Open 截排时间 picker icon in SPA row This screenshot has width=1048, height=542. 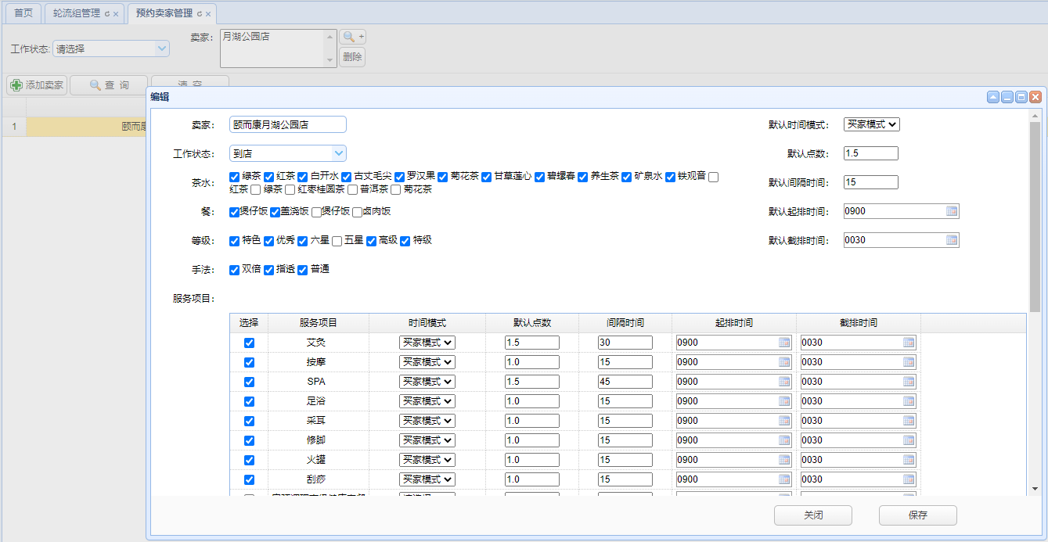pos(909,382)
